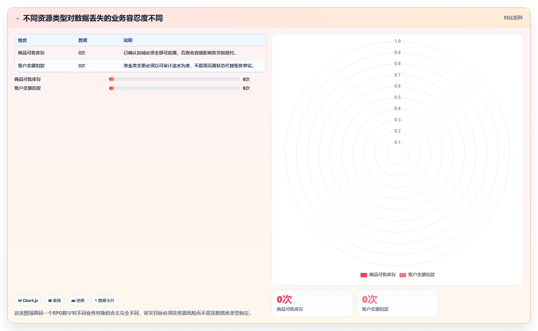Image resolution: width=538 pixels, height=331 pixels.
Task: Click the title 不同资源类型对数据丢失的业务容忍度不同
Action: pos(93,18)
